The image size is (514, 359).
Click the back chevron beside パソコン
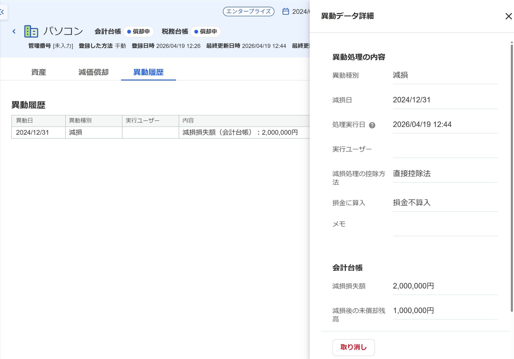coord(14,31)
